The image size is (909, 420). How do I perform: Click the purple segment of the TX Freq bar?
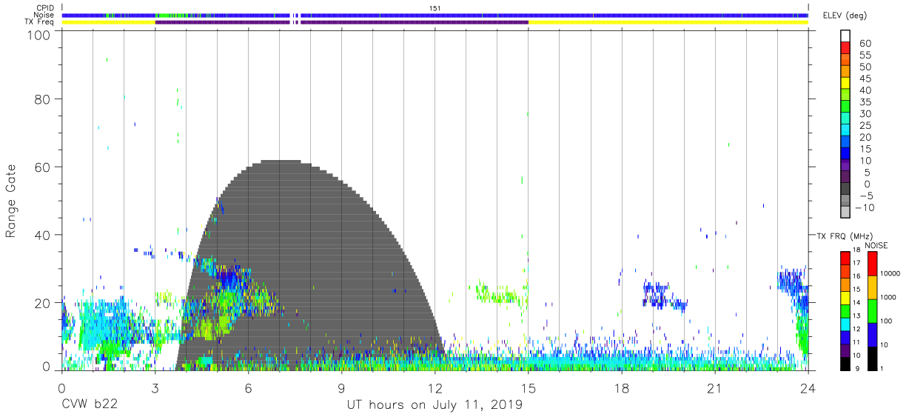341,22
